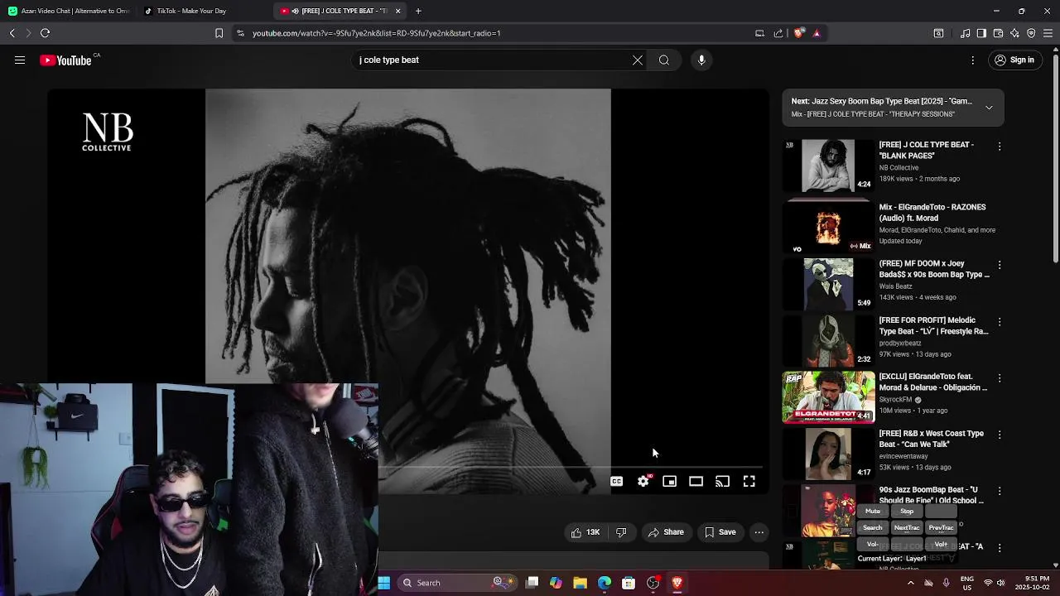Go back in the browser

12,33
